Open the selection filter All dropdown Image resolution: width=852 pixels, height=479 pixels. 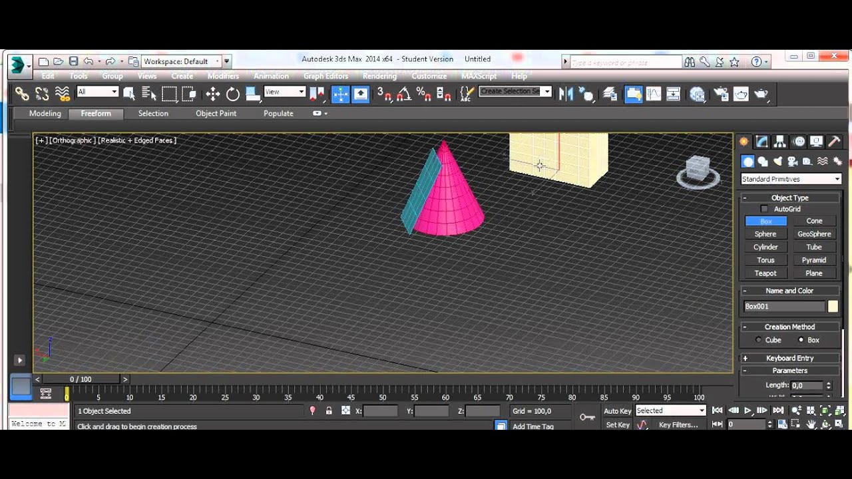97,92
